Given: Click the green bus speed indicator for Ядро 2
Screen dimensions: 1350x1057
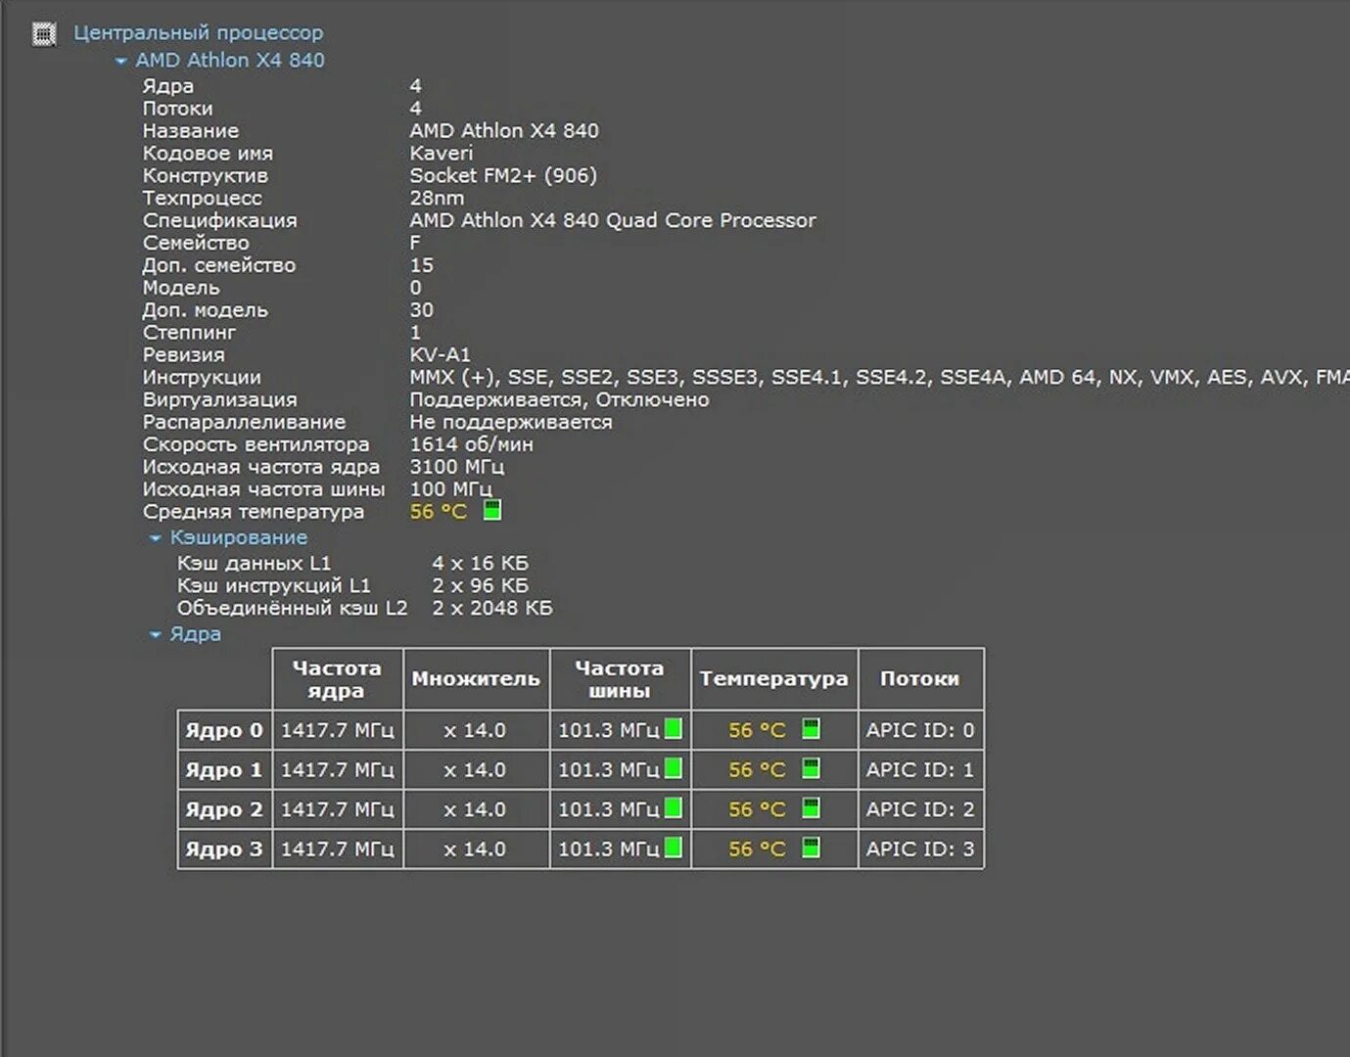Looking at the screenshot, I should pyautogui.click(x=674, y=808).
